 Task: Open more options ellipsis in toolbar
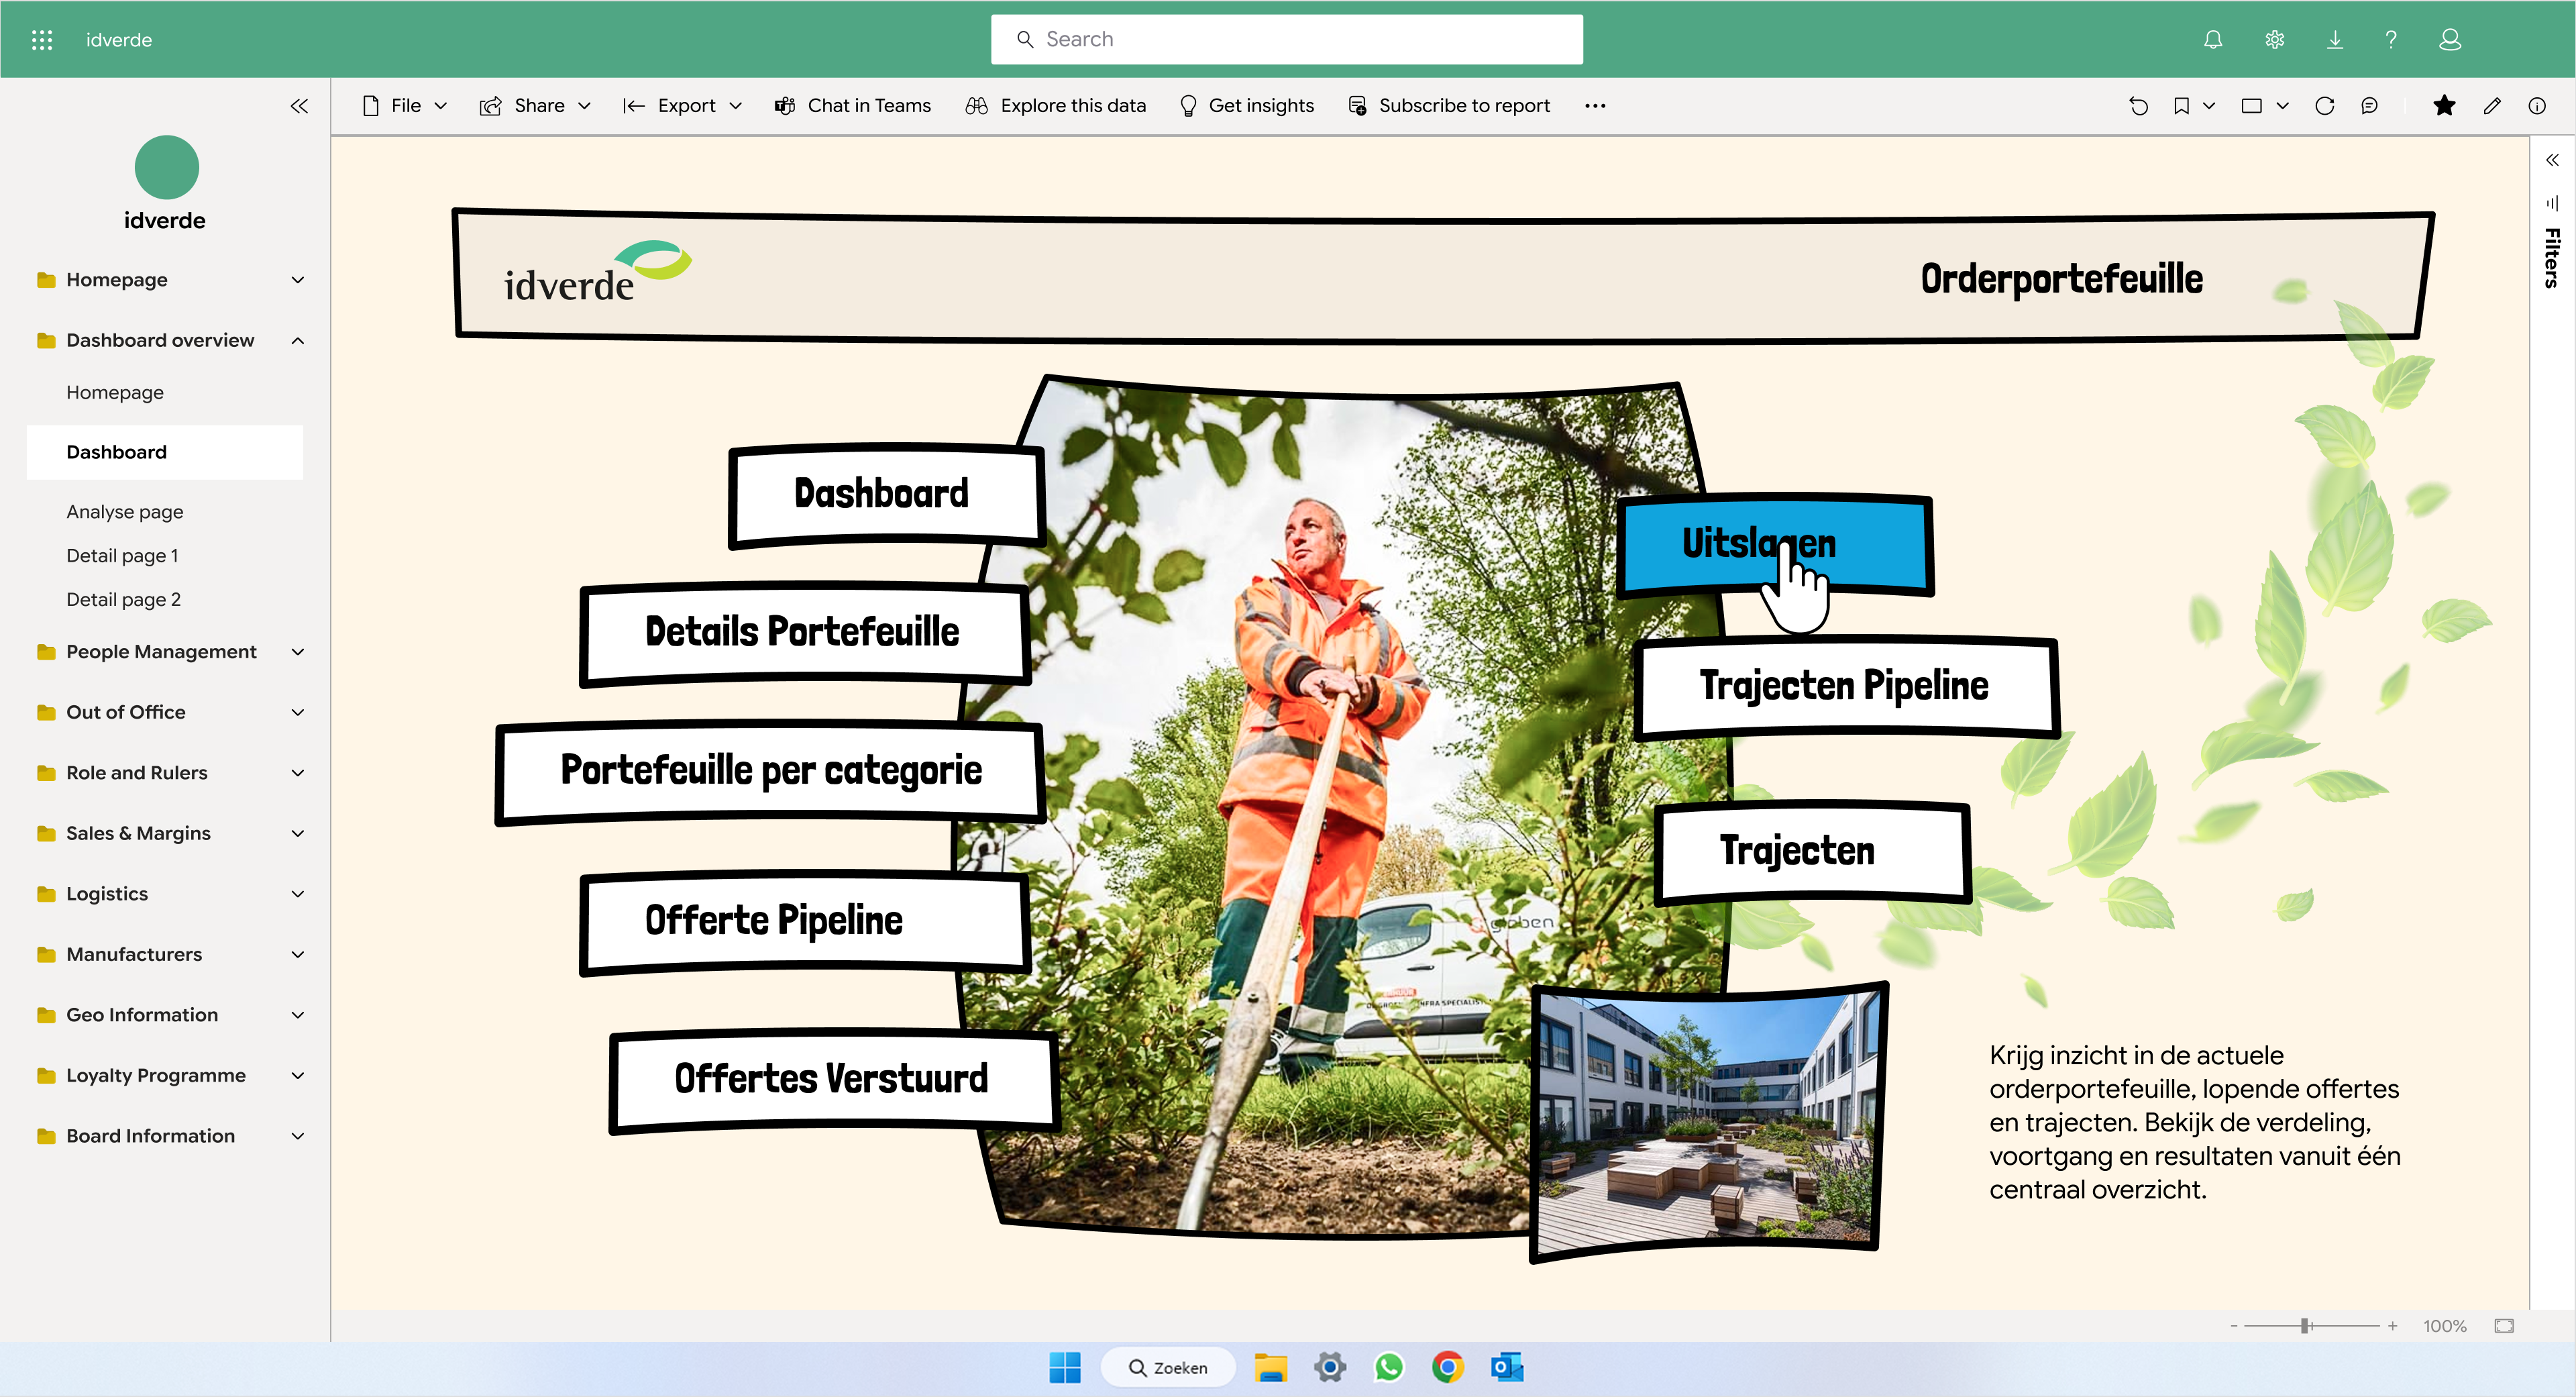tap(1595, 106)
